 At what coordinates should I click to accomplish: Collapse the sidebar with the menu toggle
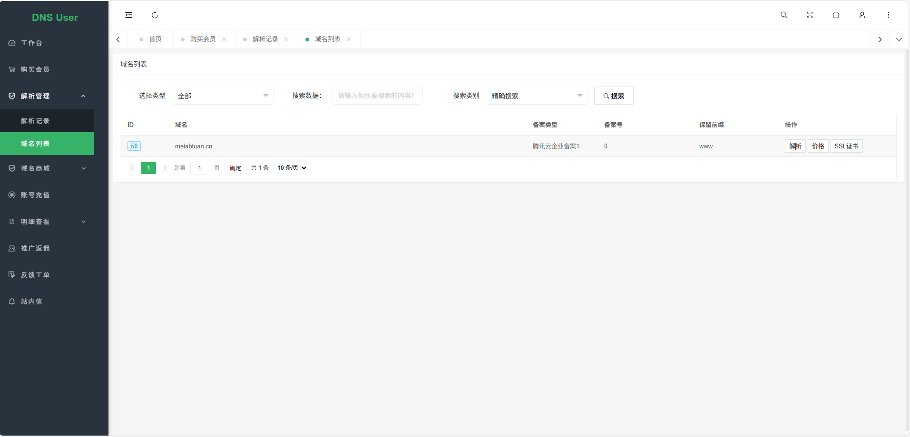pyautogui.click(x=128, y=15)
